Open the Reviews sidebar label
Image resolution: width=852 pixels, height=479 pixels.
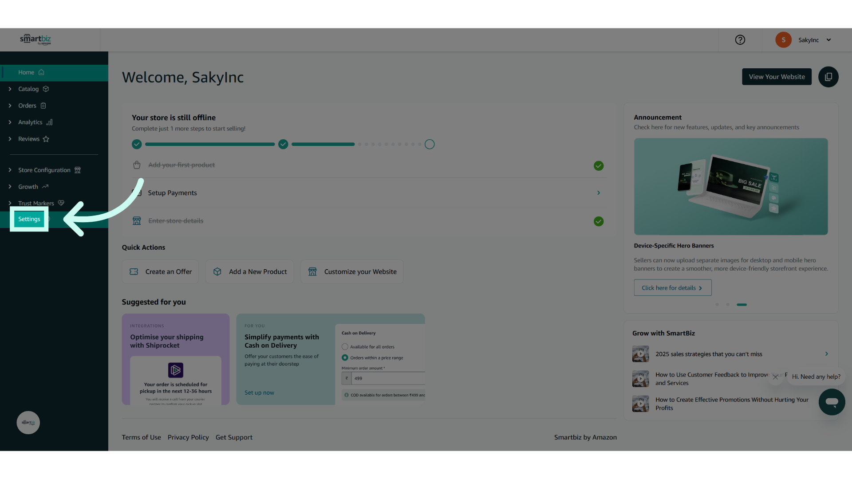point(29,139)
